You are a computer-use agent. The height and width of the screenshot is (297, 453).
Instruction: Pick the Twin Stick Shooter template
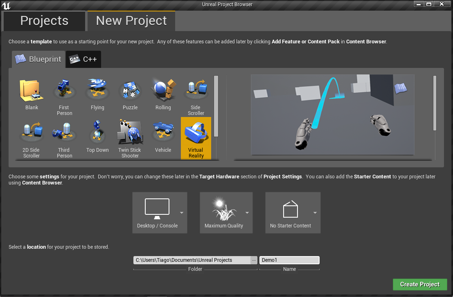coord(130,139)
